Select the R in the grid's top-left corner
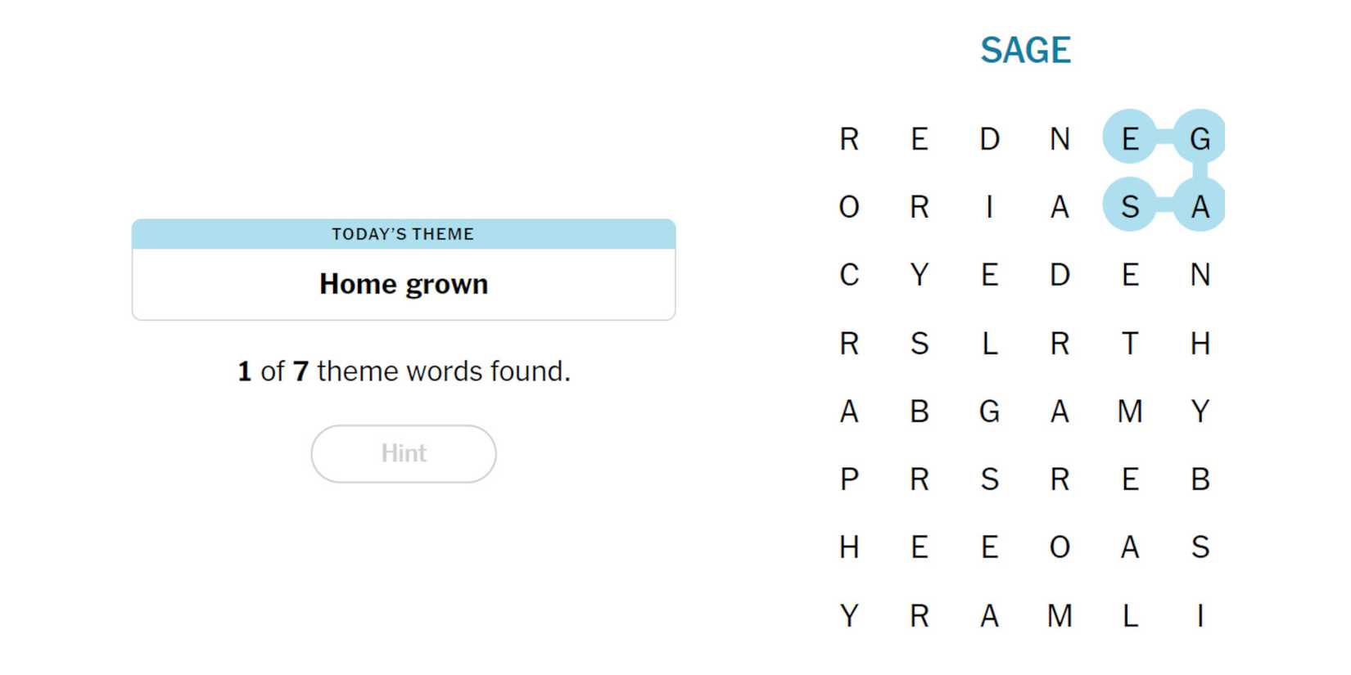 click(849, 138)
